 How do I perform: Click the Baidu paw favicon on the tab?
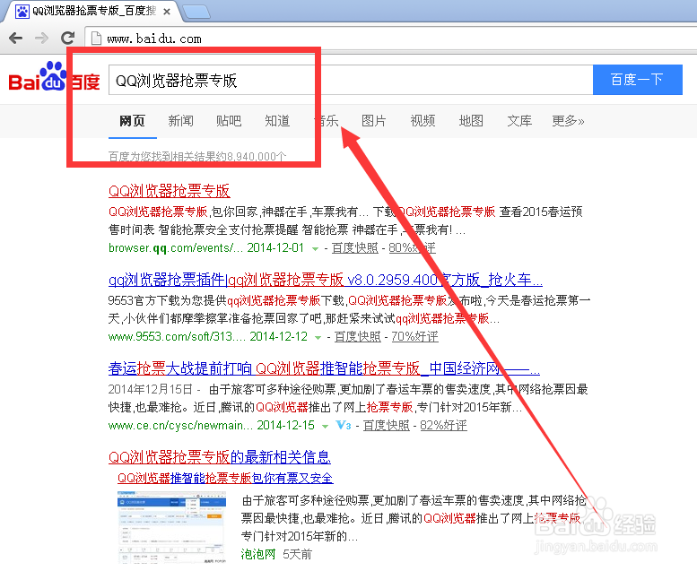22,11
